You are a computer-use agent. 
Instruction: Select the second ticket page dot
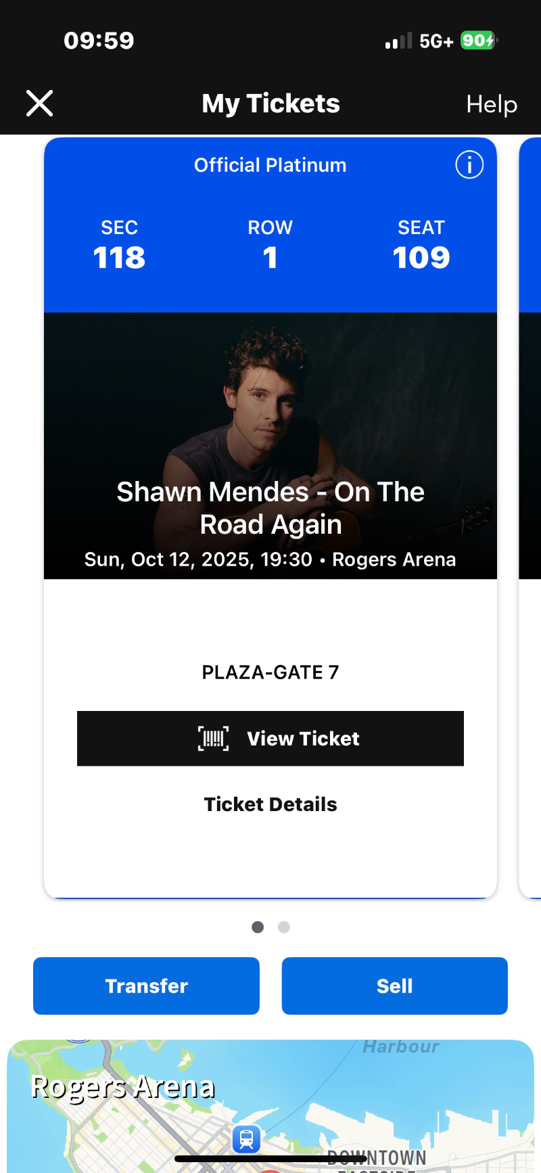pos(284,927)
